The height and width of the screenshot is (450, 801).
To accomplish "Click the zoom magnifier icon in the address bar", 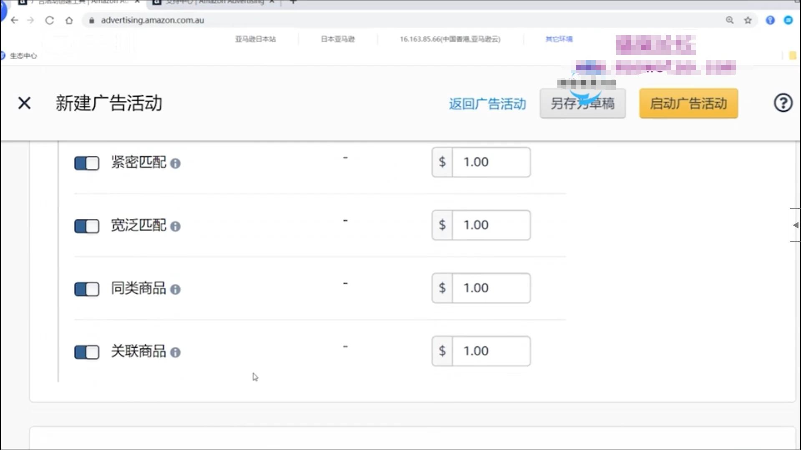I will [x=730, y=20].
